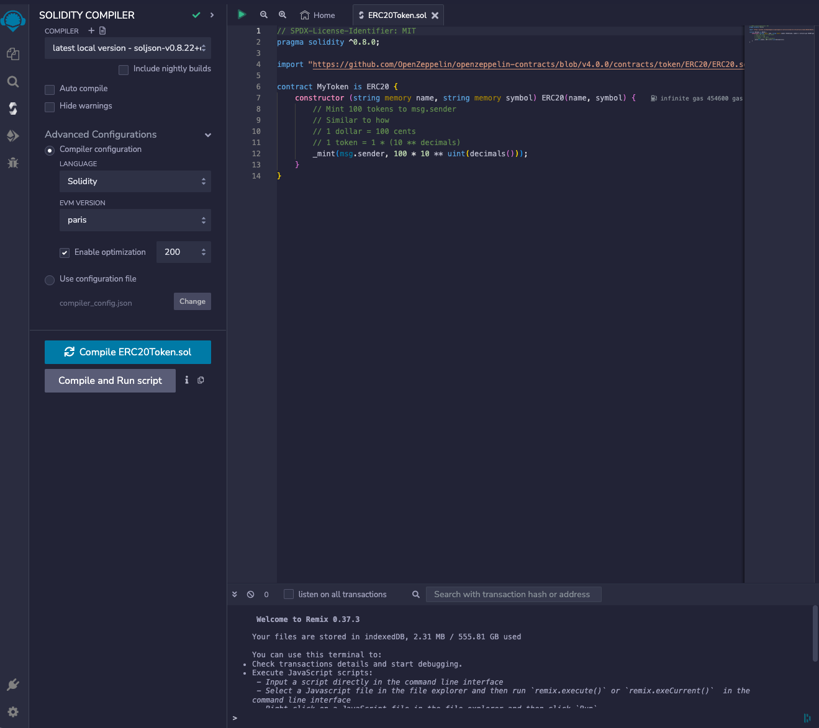
Task: Click the SOLIDITY COMPILER panel title
Action: click(x=87, y=15)
